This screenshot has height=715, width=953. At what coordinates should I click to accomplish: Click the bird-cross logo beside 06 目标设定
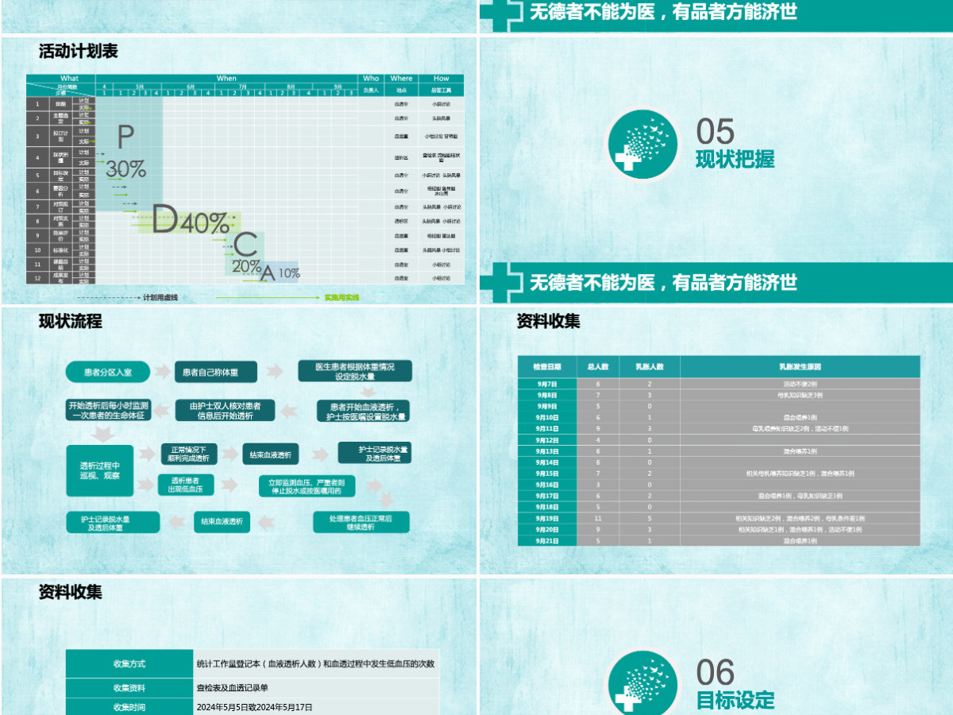(x=644, y=685)
